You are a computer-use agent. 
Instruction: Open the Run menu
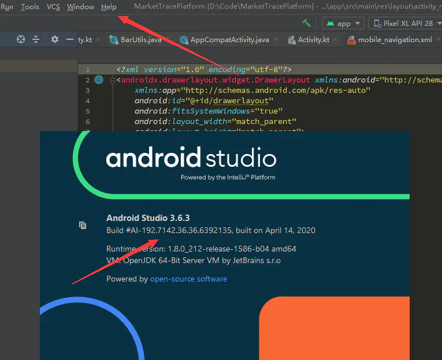[7, 7]
